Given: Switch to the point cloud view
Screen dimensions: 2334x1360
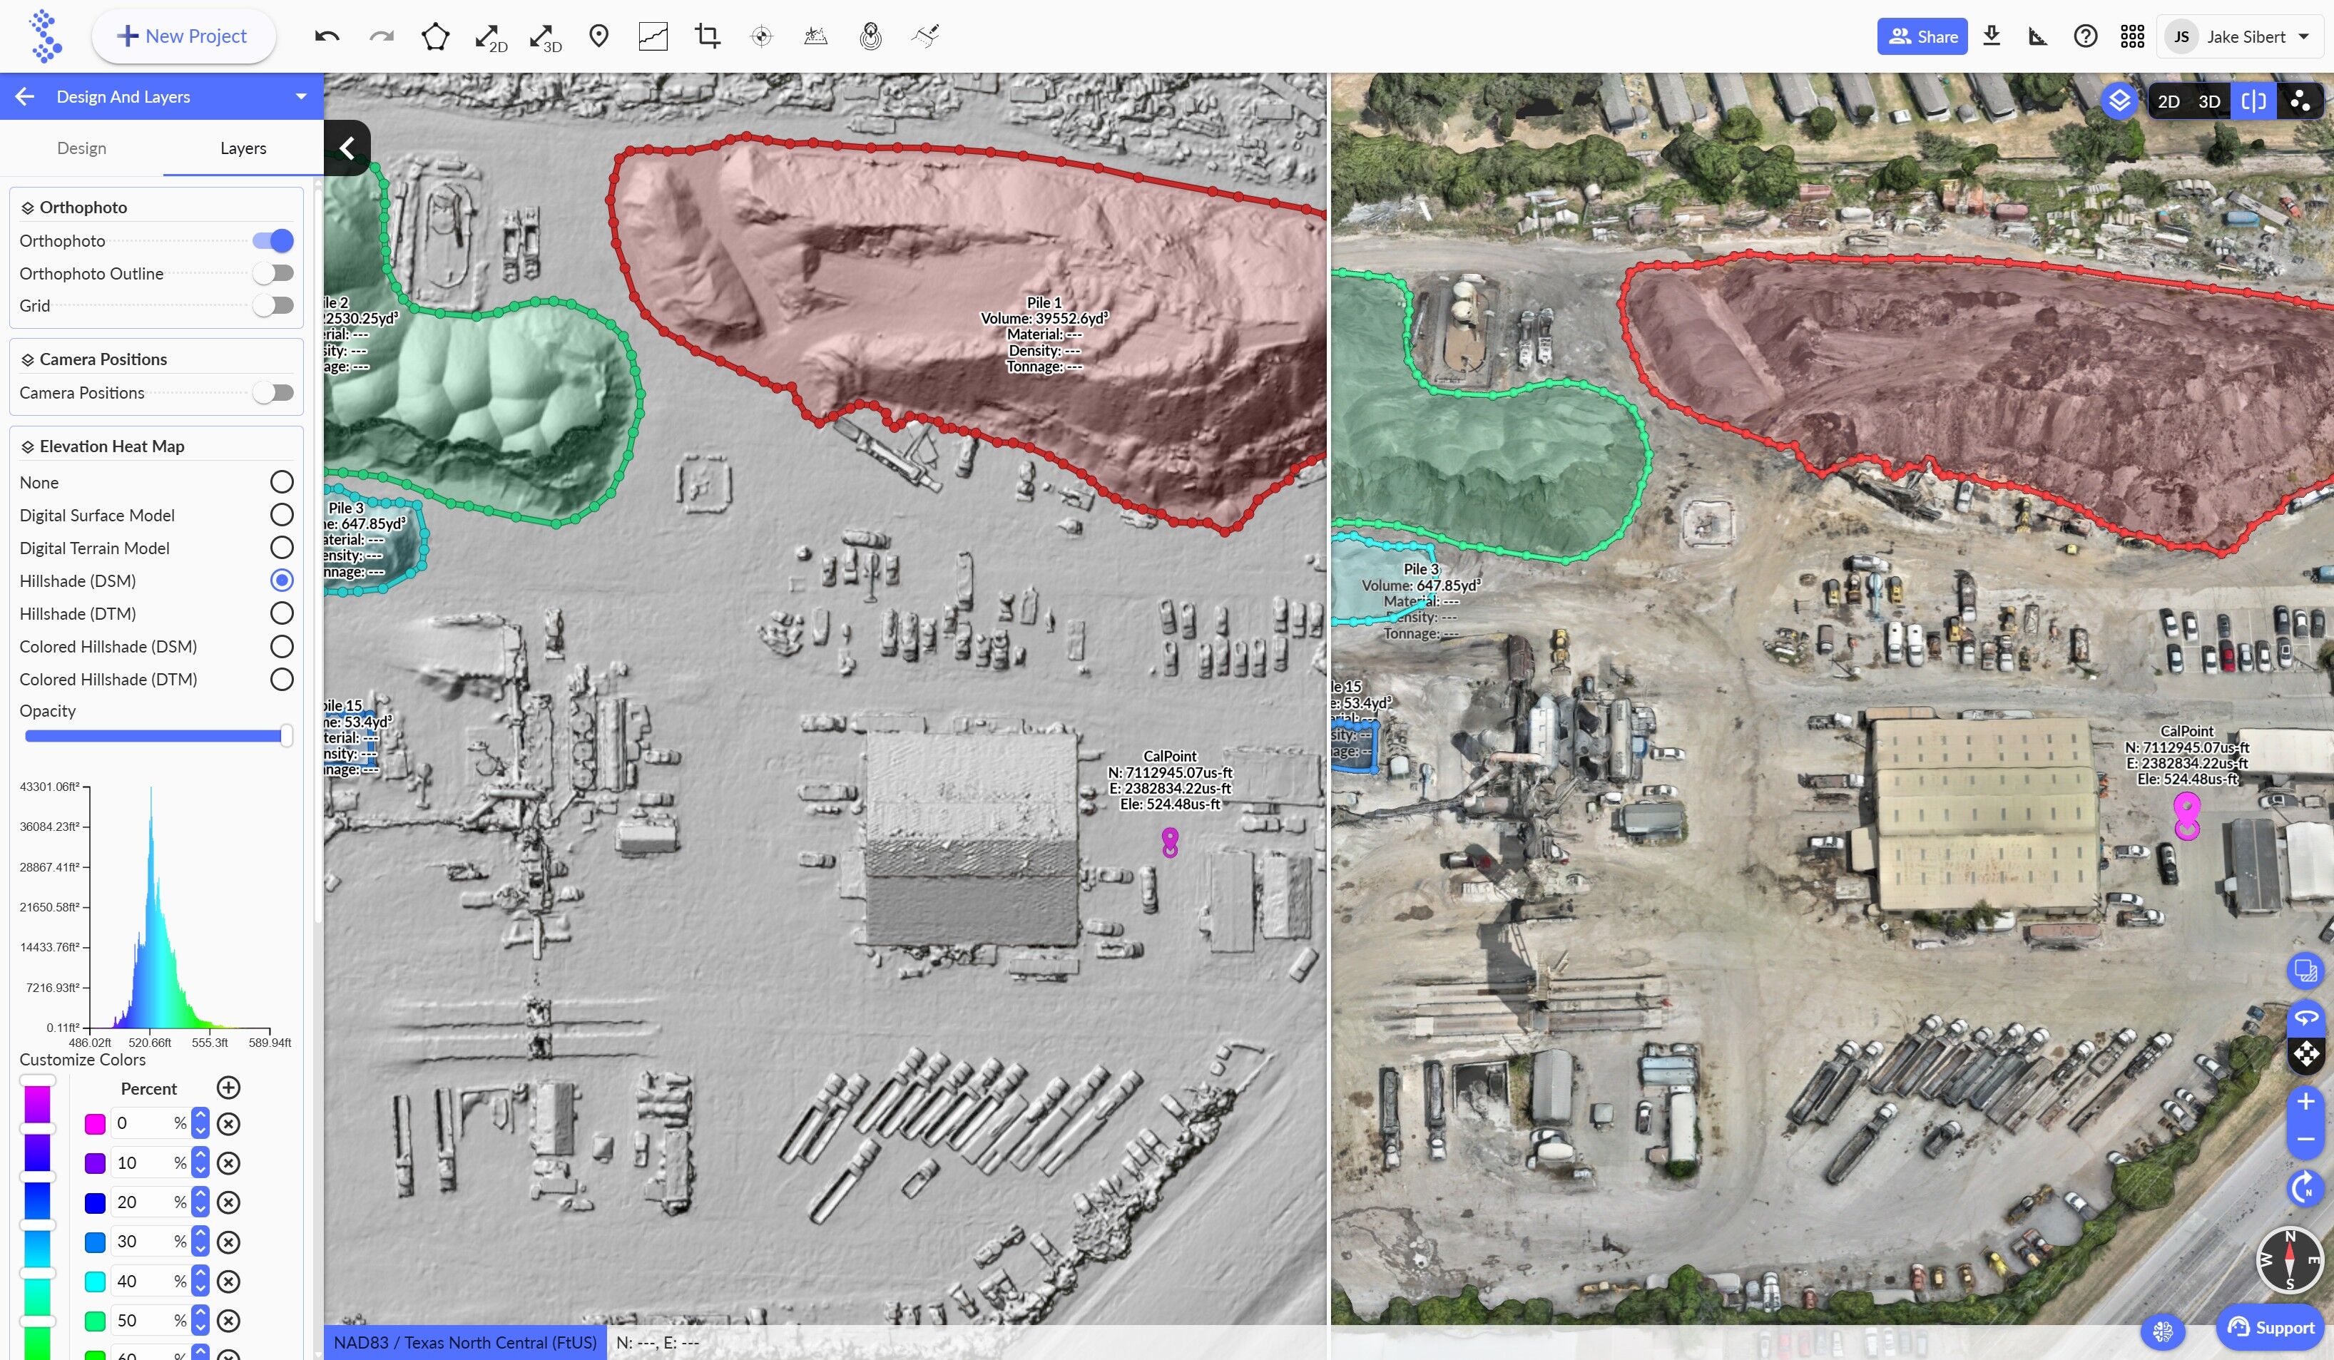Looking at the screenshot, I should [x=2299, y=101].
